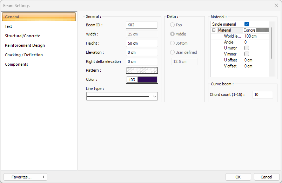
Task: Click the Cancel button
Action: click(266, 177)
